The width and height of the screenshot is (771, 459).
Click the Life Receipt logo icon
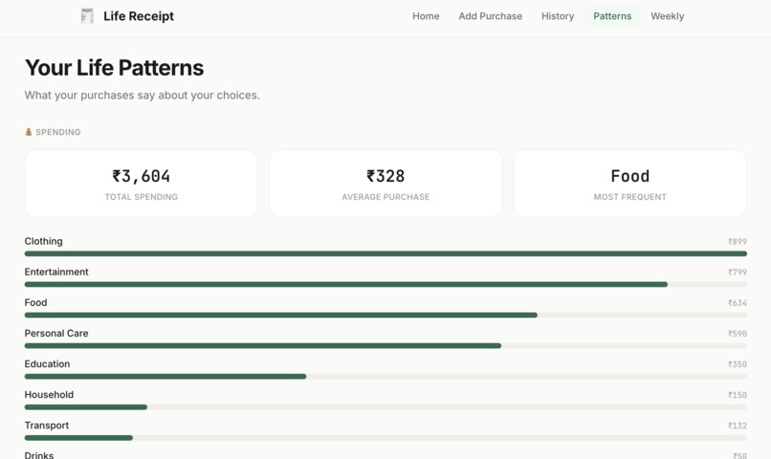click(87, 15)
